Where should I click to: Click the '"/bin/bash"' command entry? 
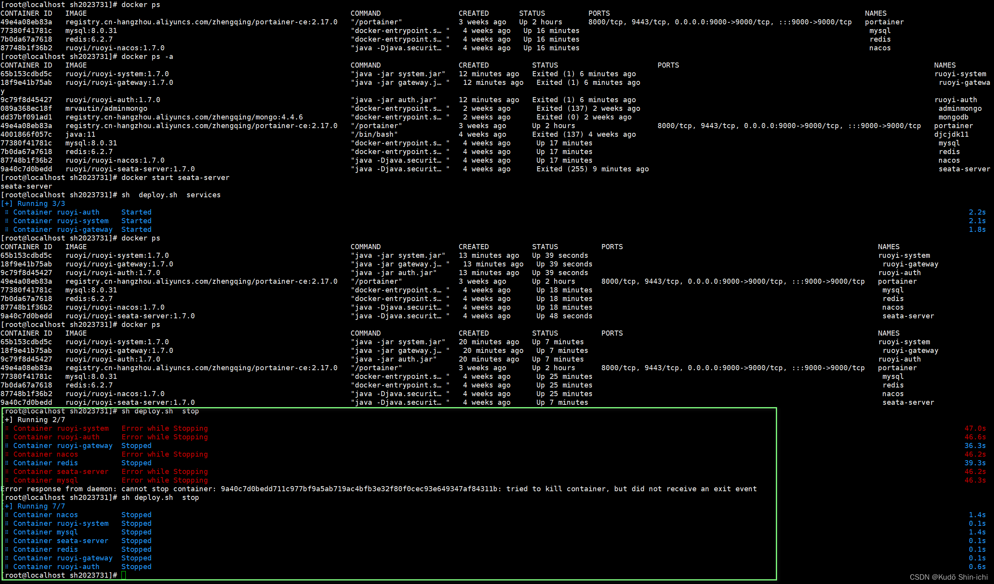point(374,134)
